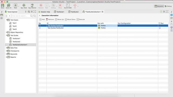Click the Run Configuration column header

pos(138,23)
